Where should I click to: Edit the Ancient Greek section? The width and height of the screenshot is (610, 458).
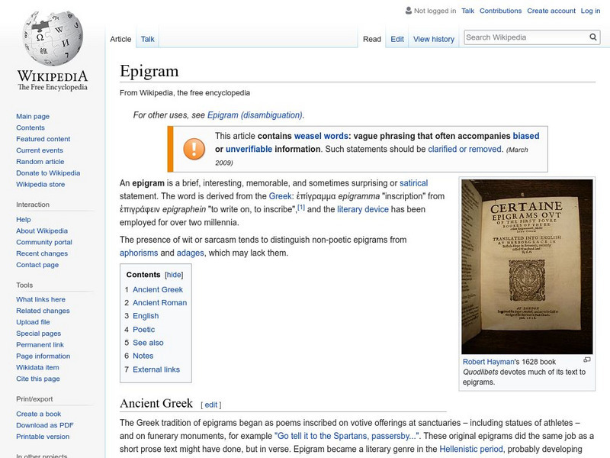pyautogui.click(x=211, y=405)
